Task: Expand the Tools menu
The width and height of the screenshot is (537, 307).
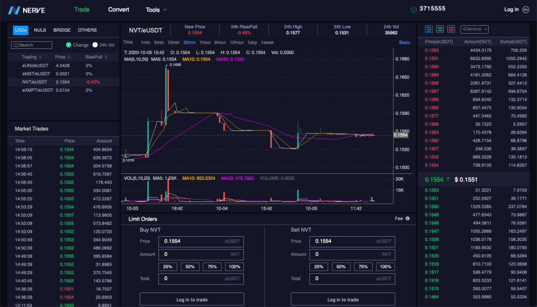Action: click(x=156, y=10)
